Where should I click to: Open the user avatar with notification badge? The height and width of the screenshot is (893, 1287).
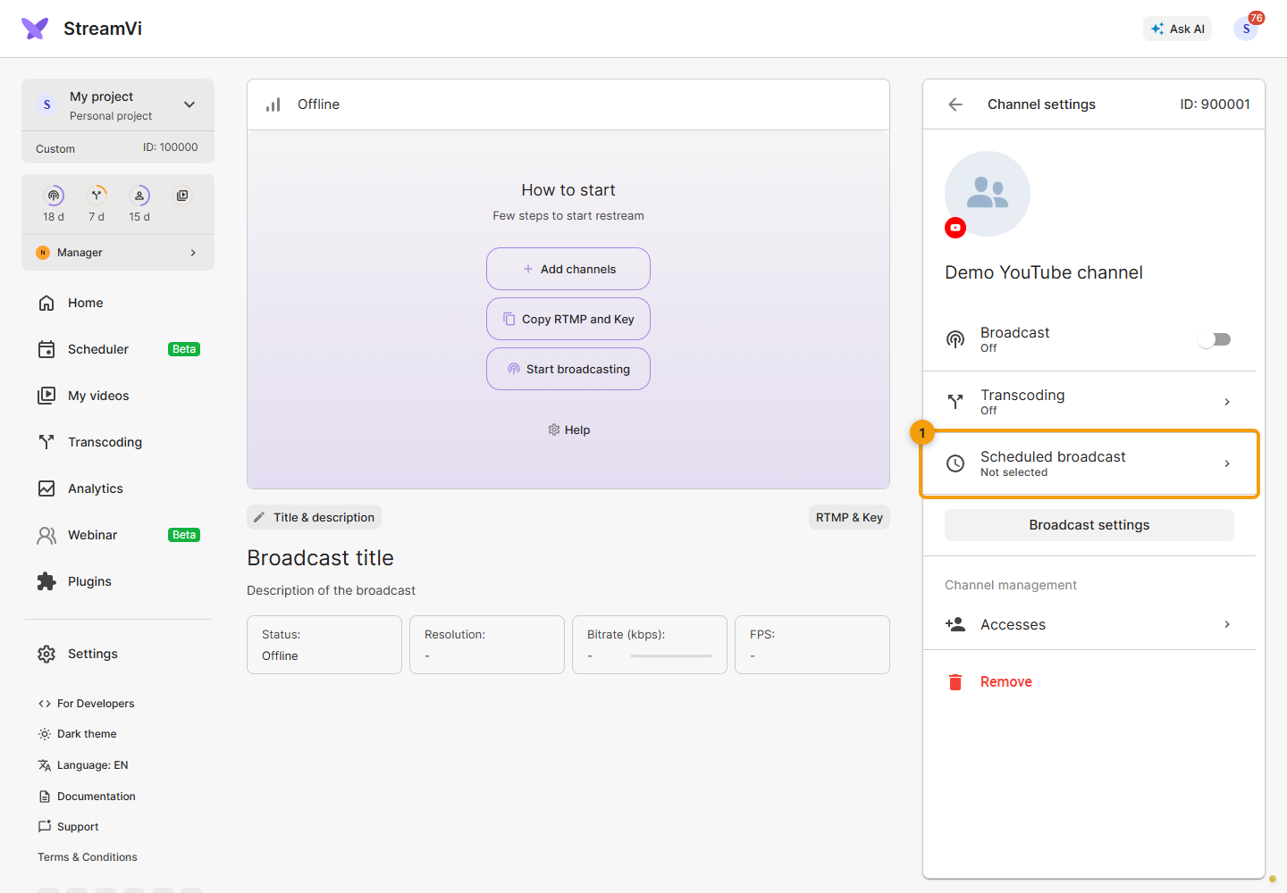[x=1246, y=29]
